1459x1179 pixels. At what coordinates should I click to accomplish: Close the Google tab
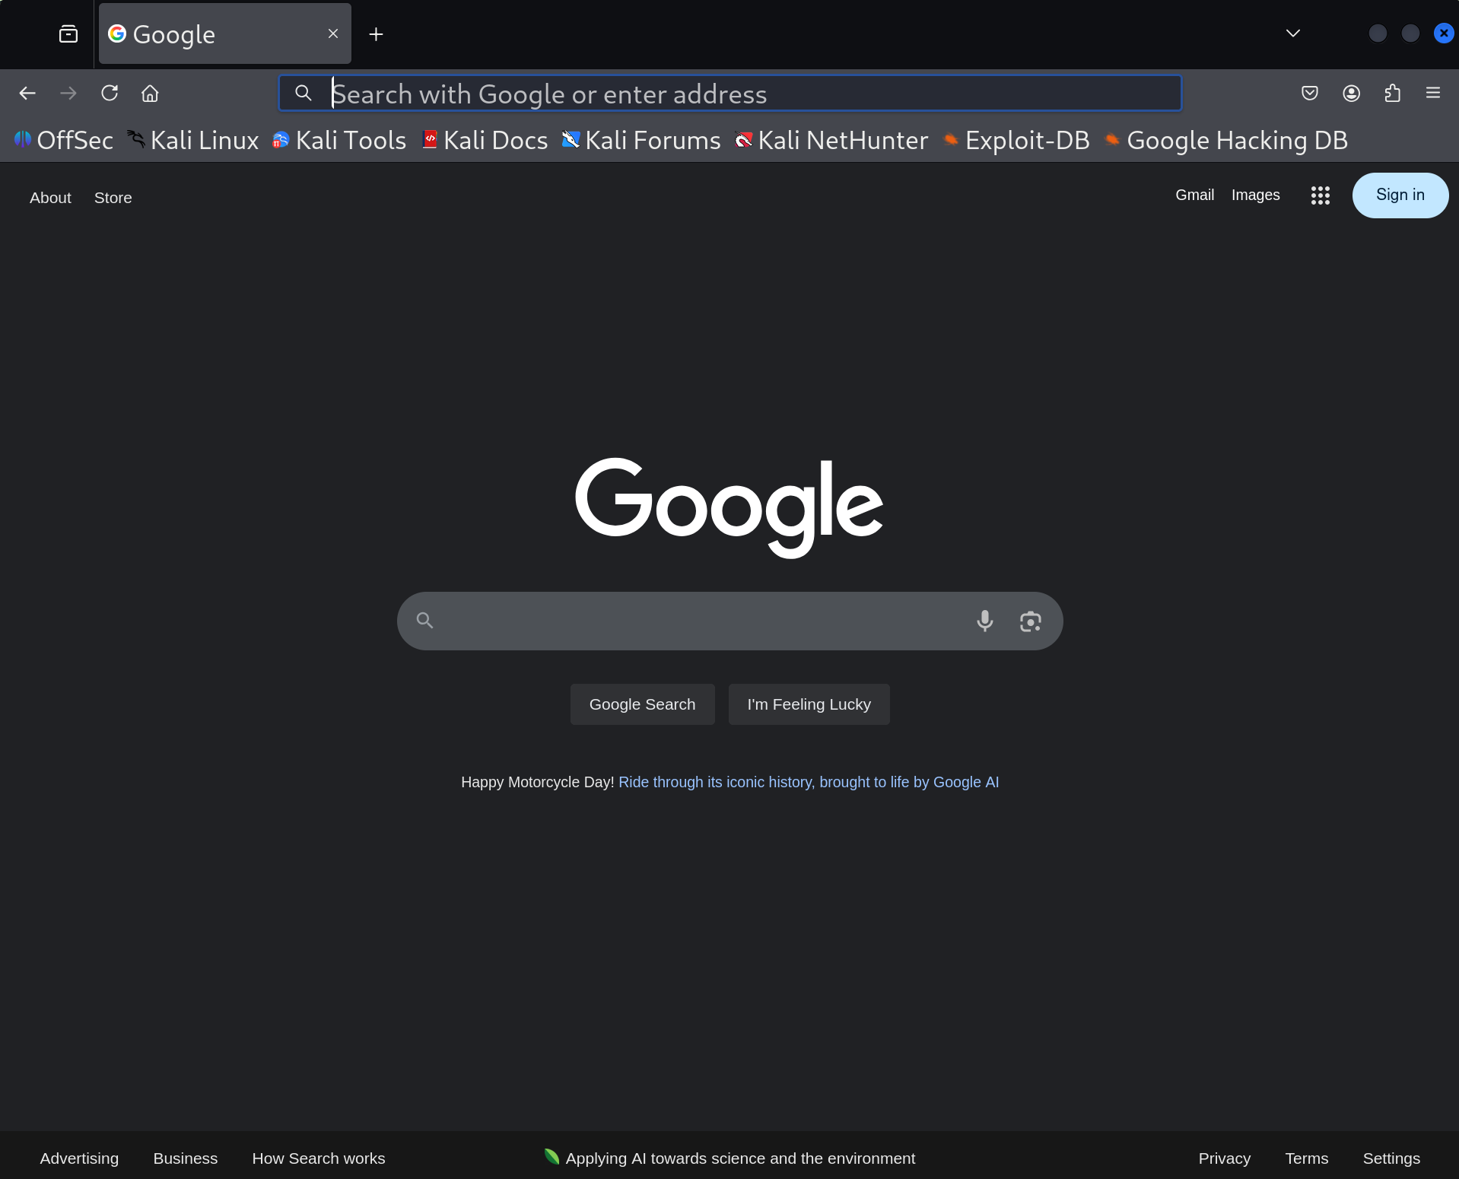tap(333, 33)
